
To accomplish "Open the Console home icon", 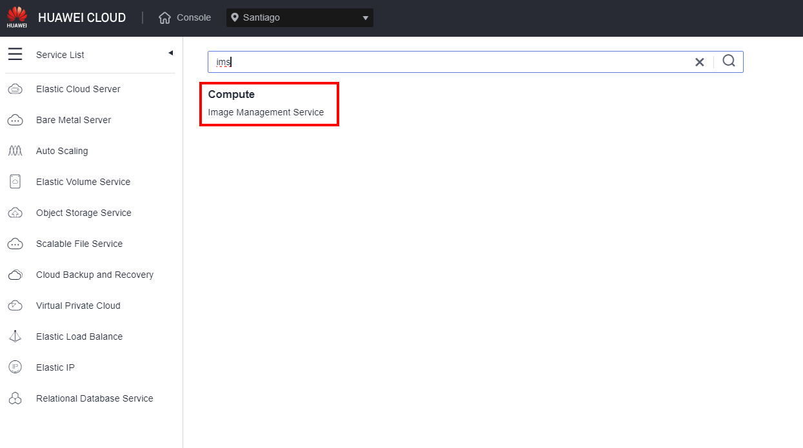I will click(164, 18).
